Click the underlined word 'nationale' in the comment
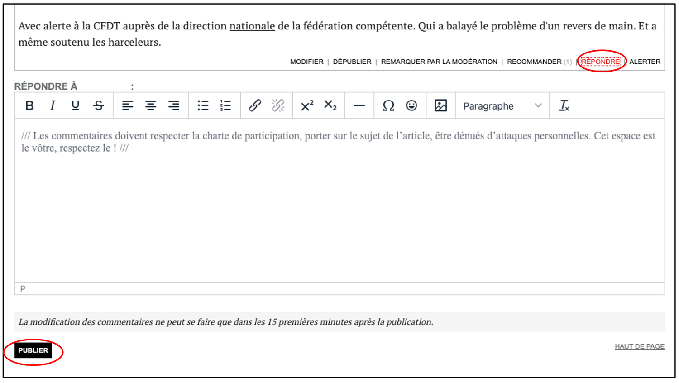Screen dimensions: 679x383 pos(252,26)
